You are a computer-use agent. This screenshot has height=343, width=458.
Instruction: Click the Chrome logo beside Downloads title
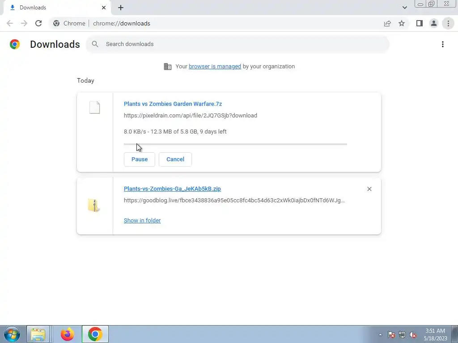click(15, 44)
